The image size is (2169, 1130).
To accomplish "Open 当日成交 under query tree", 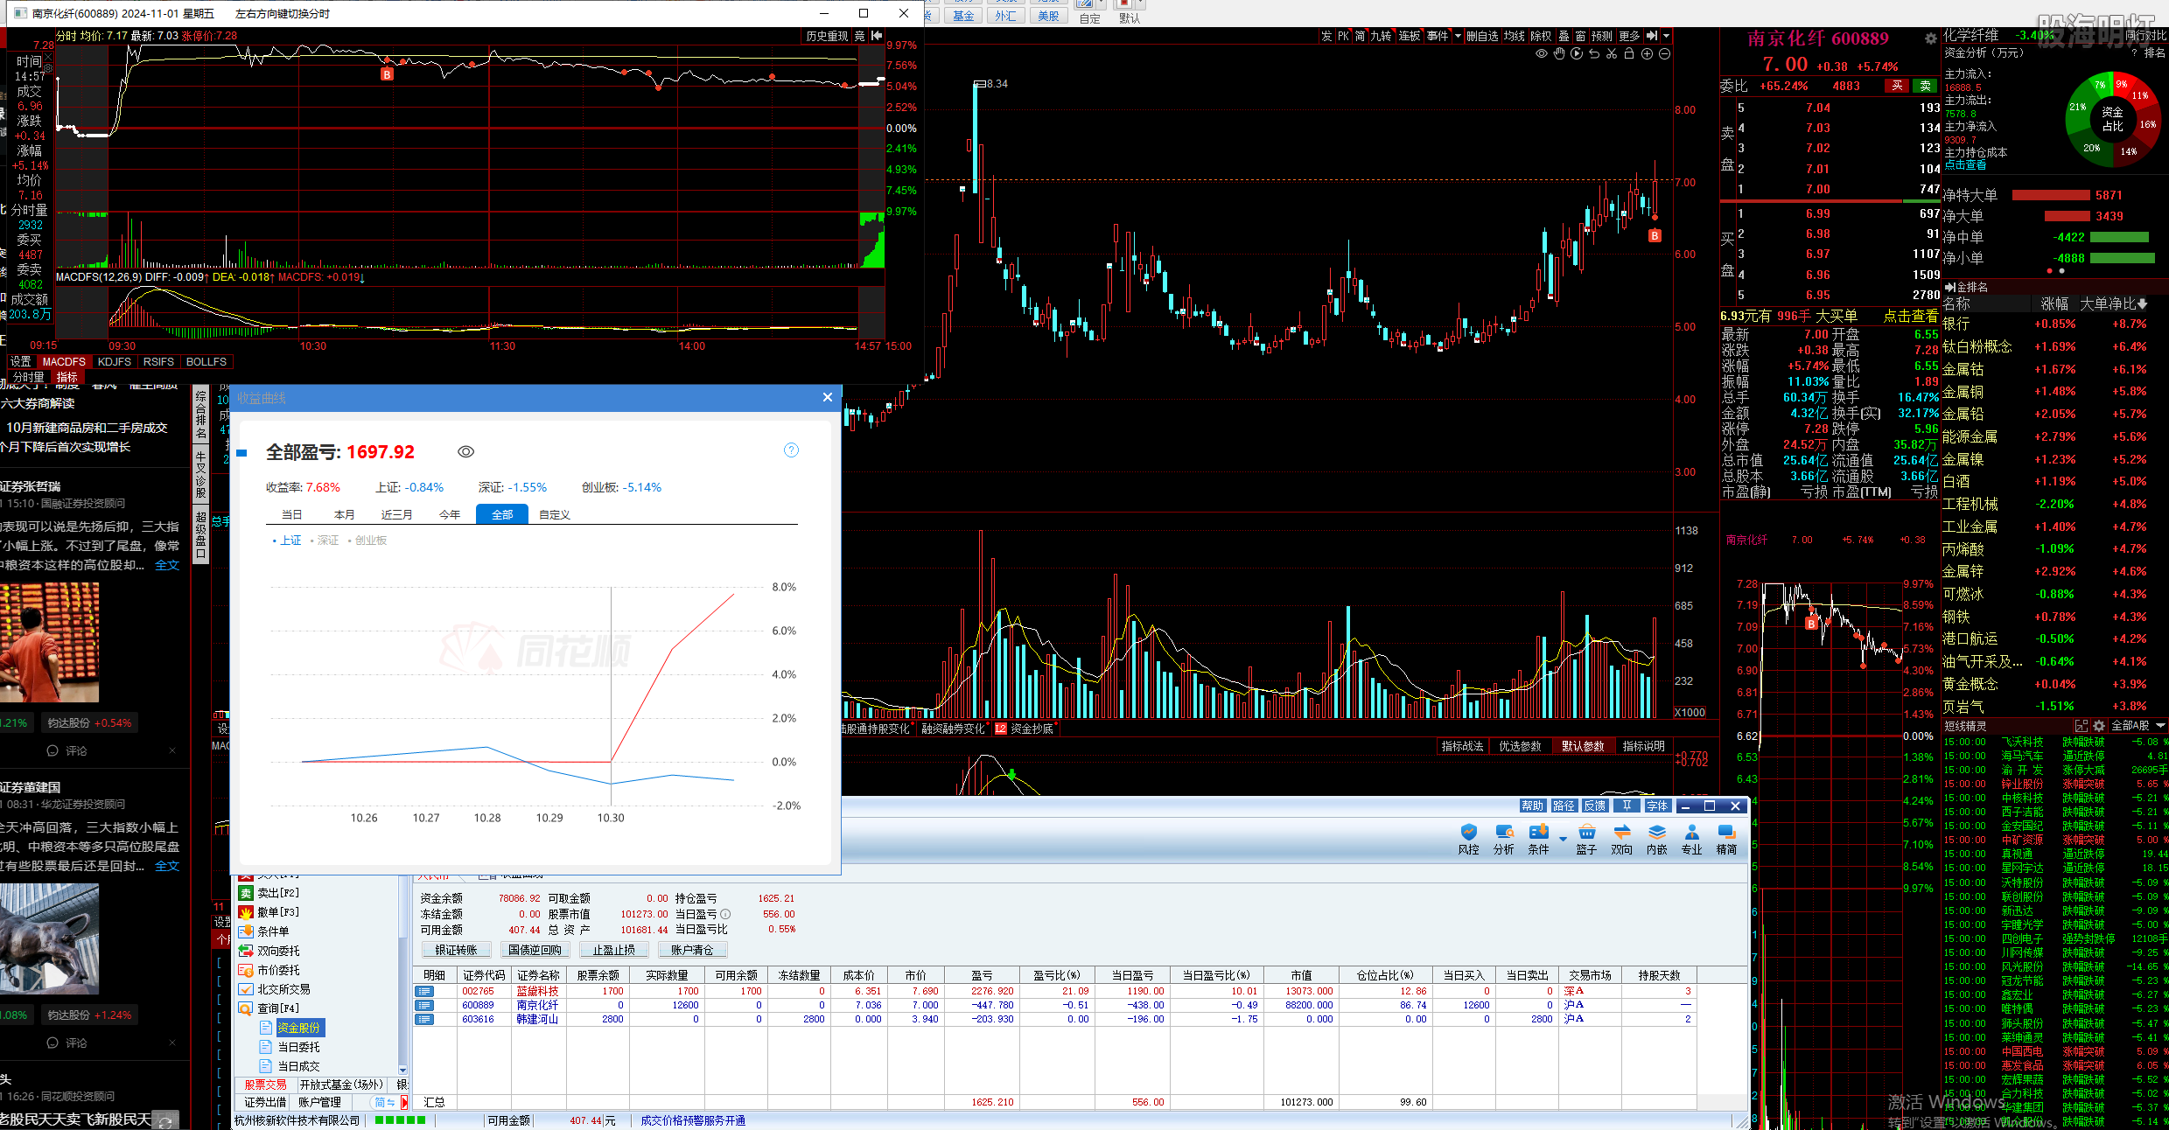I will click(x=290, y=1066).
